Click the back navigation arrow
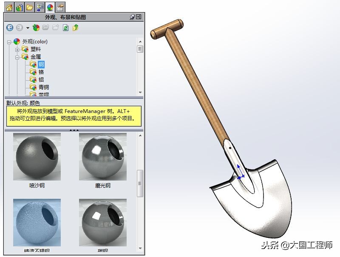This screenshot has width=340, height=257. coord(9,28)
